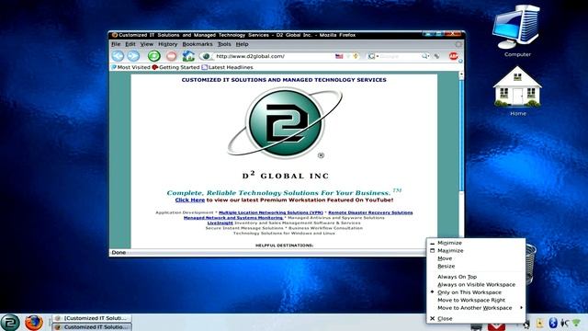Viewport: 588px width, 331px height.
Task: Open Remote Disaster Recovery Solutions link
Action: (370, 212)
